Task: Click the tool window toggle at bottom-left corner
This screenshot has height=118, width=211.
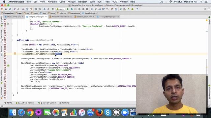Action: pos(2,106)
